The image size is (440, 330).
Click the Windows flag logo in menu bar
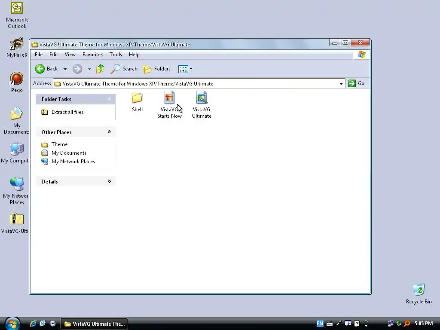(362, 55)
